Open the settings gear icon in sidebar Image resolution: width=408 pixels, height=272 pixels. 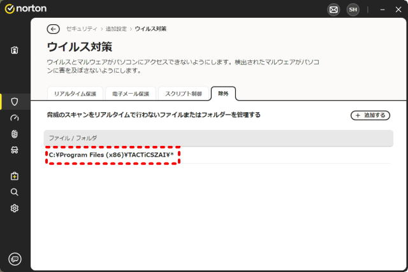(15, 208)
